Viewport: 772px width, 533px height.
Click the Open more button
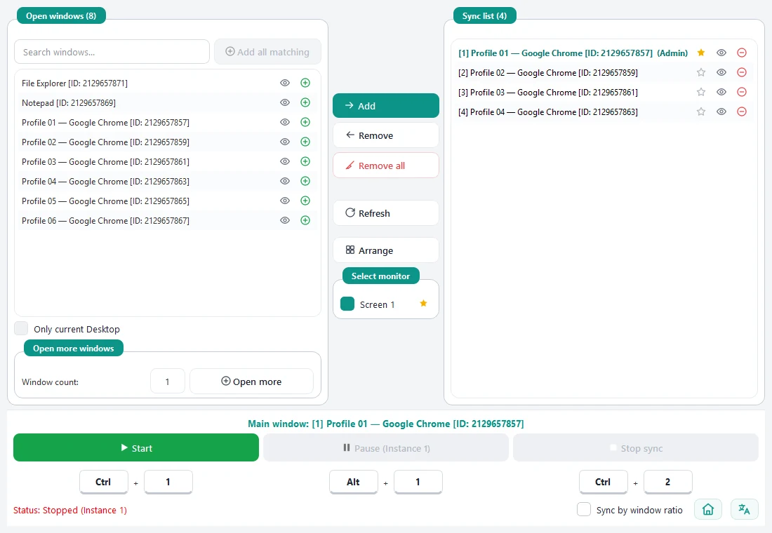click(x=251, y=382)
